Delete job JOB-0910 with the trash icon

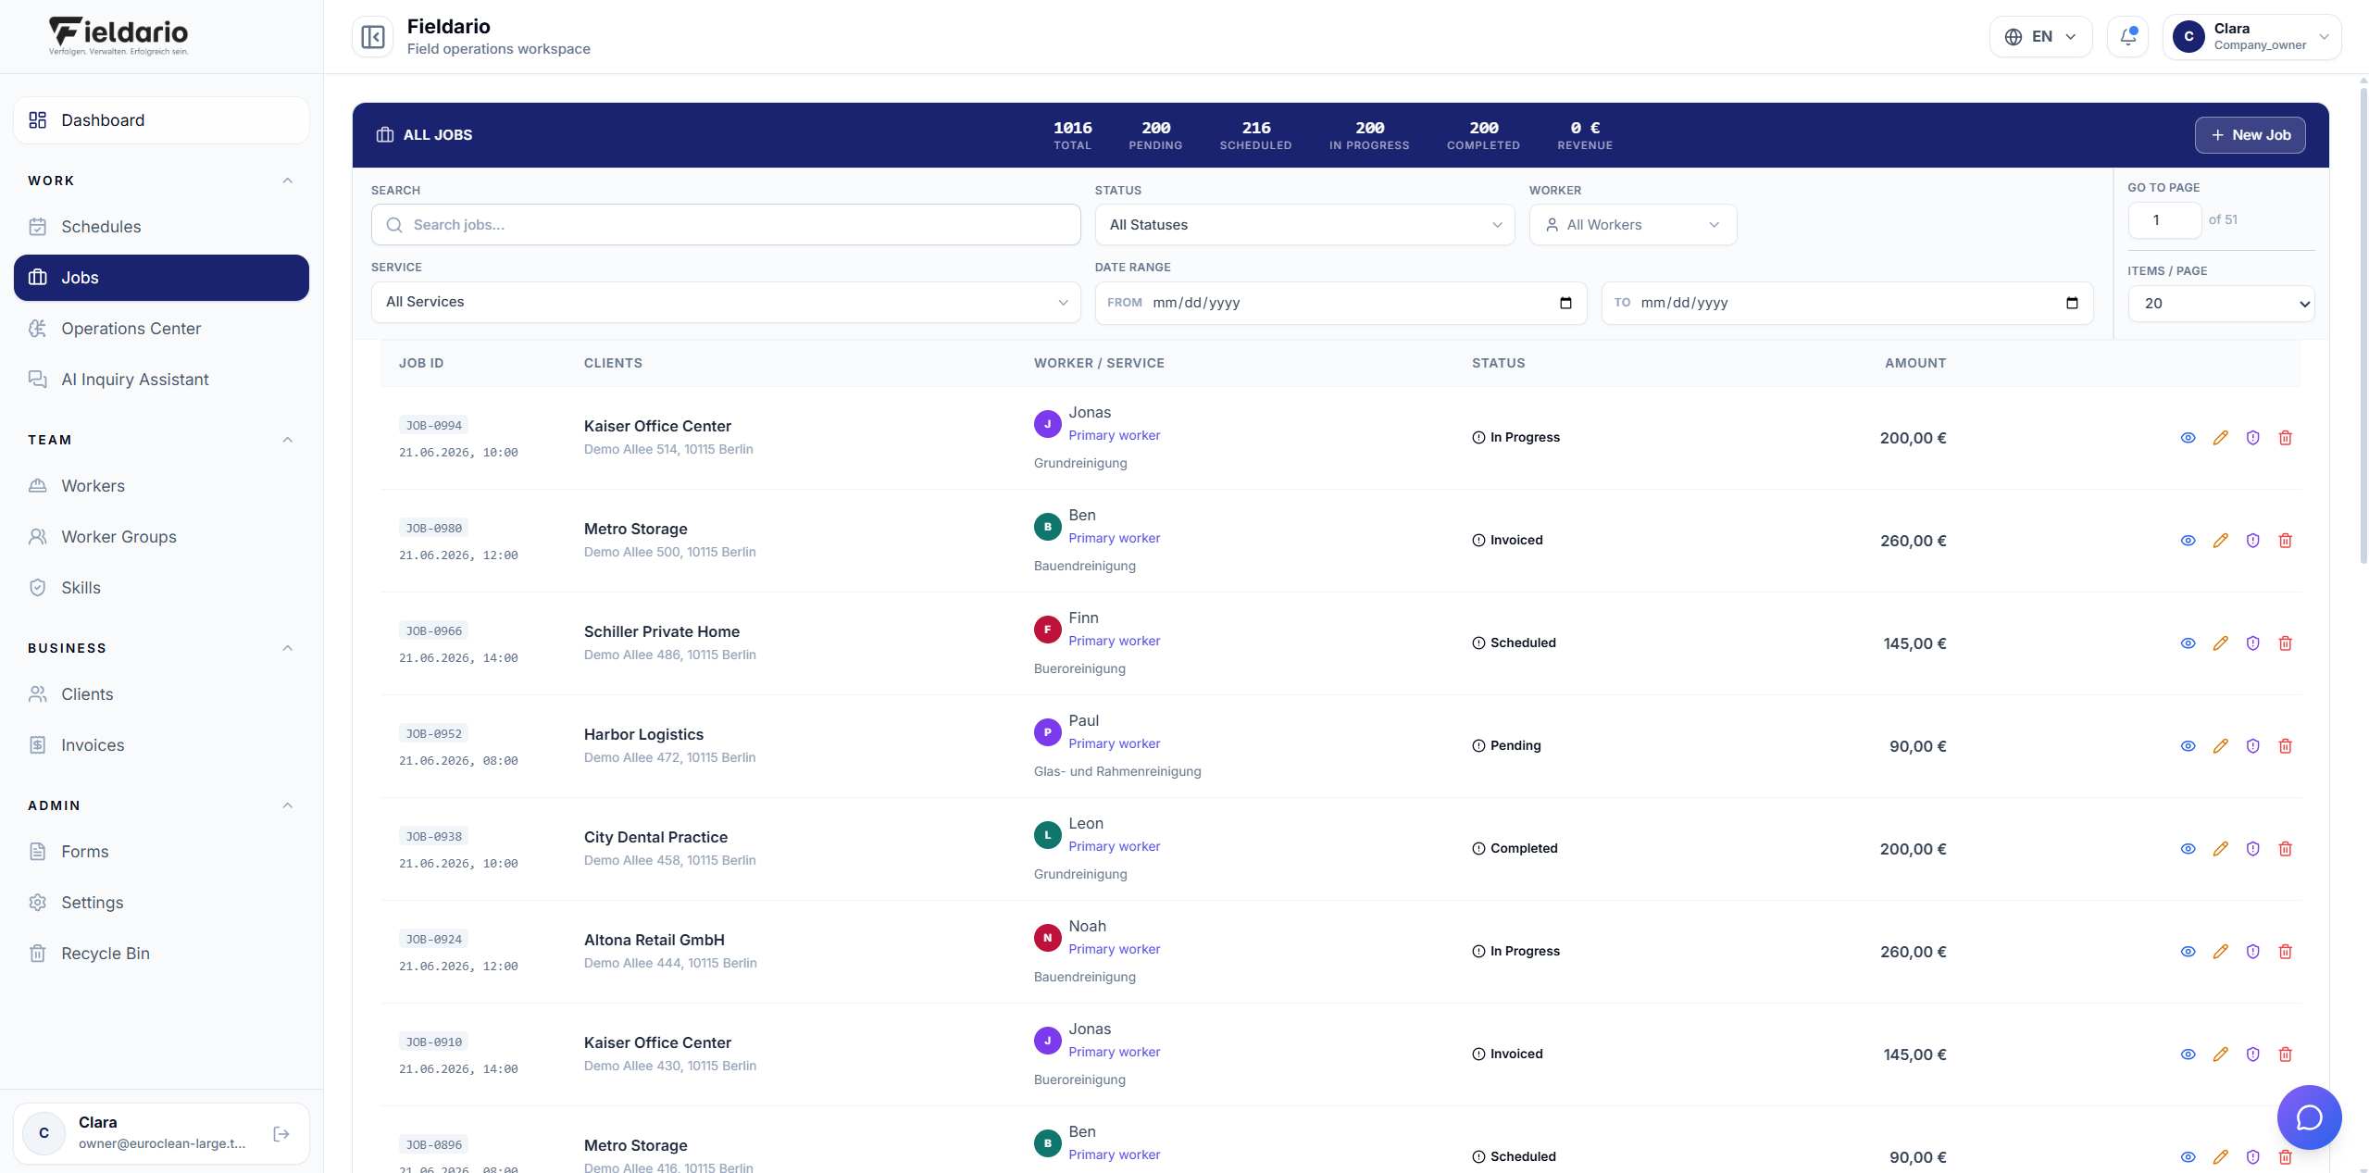pyautogui.click(x=2285, y=1054)
